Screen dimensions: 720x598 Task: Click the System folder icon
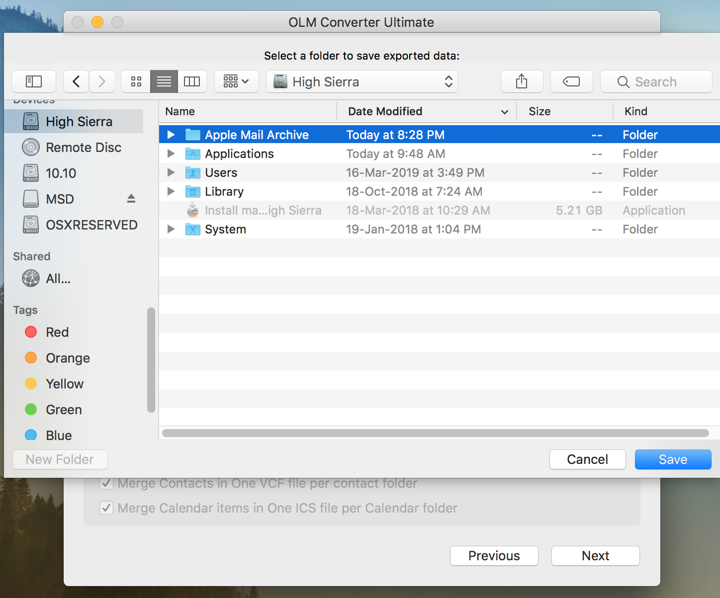click(193, 229)
